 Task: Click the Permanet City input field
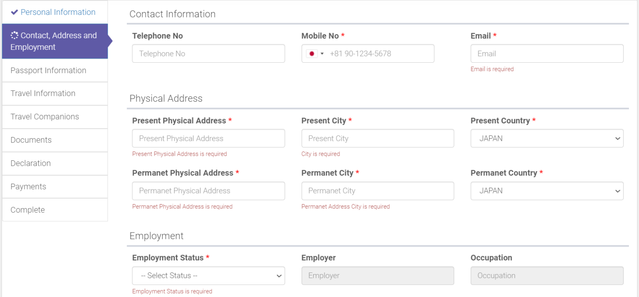click(x=377, y=191)
